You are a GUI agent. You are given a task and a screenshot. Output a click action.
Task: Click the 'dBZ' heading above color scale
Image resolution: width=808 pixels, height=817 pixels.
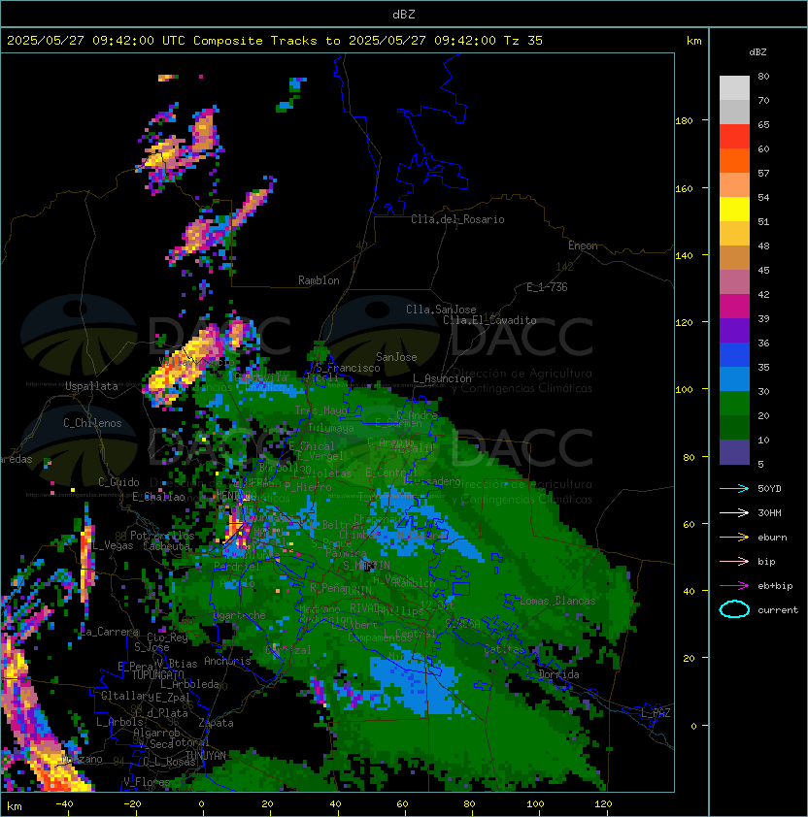[x=757, y=52]
